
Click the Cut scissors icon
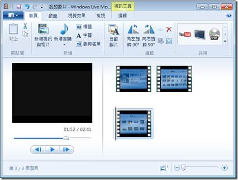25,26
